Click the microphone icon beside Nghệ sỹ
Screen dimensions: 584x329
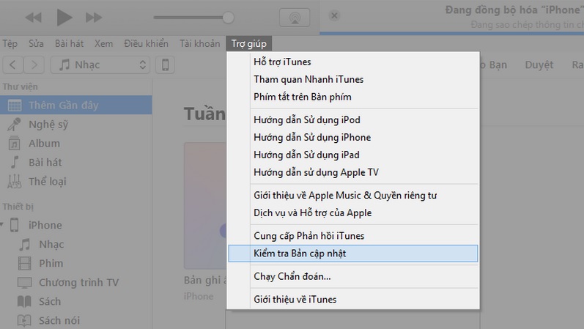14,125
